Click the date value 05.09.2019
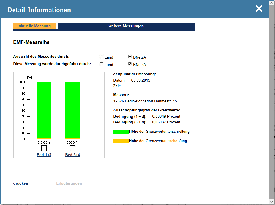Viewport: 275px width, 205px height. (141, 80)
